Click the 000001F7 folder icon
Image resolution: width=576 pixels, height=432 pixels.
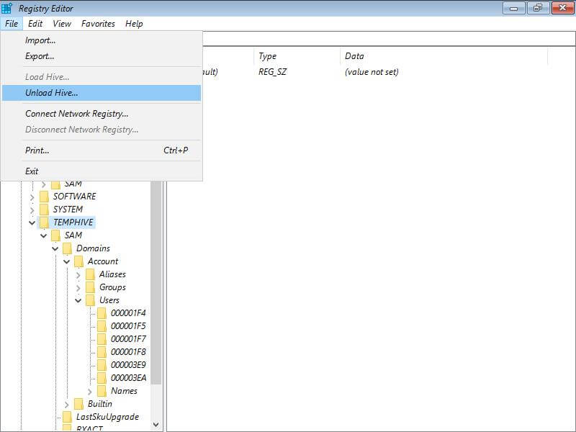coord(102,339)
